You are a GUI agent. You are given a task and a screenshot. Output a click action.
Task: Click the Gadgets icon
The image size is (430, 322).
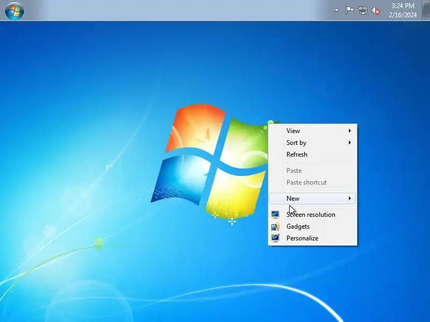[x=275, y=226]
